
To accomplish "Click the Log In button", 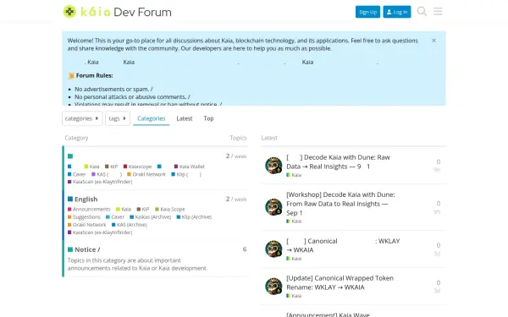I will tap(397, 12).
